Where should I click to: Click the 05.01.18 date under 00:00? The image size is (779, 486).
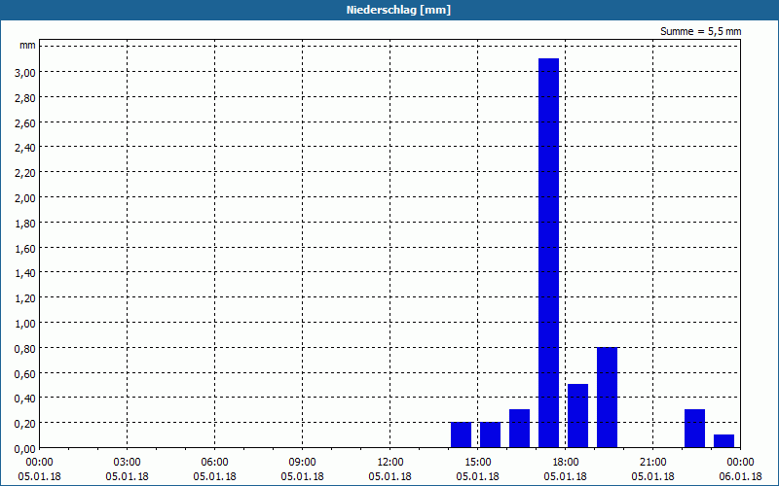coord(39,476)
